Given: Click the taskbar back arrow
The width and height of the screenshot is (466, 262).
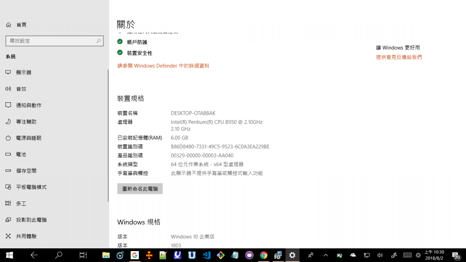Looking at the screenshot, I should (x=34, y=255).
